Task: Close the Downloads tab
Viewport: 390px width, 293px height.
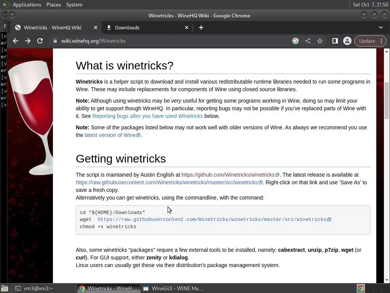Action: (x=187, y=27)
